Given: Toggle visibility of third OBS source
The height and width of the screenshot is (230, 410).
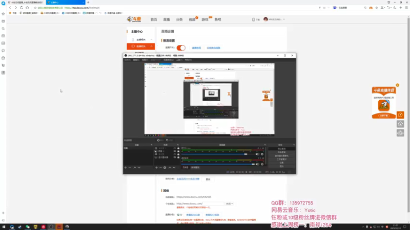Looking at the screenshot, I should point(175,154).
